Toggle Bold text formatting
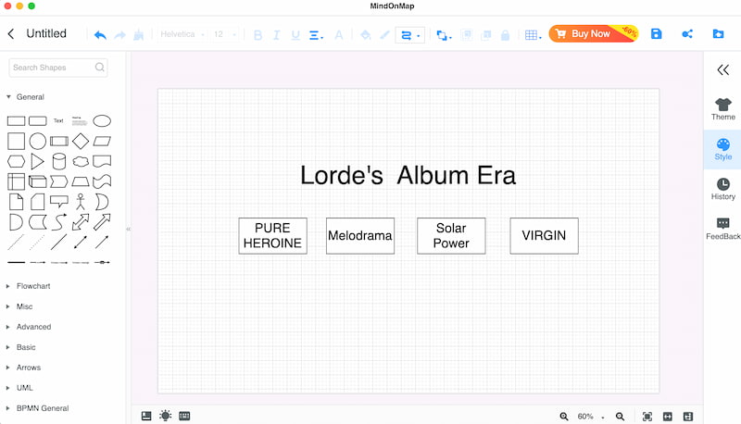The width and height of the screenshot is (741, 424). [x=257, y=35]
